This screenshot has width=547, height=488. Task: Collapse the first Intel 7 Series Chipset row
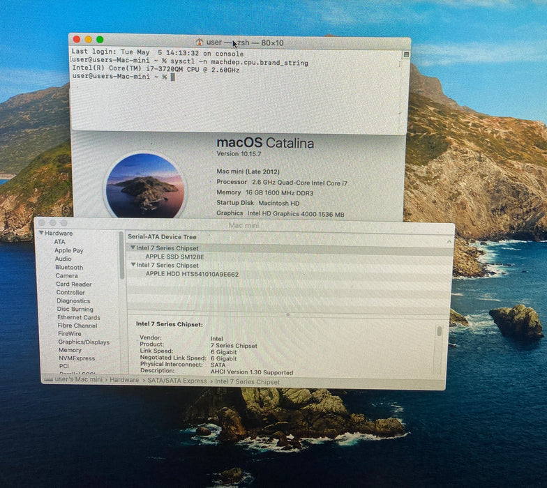(133, 247)
